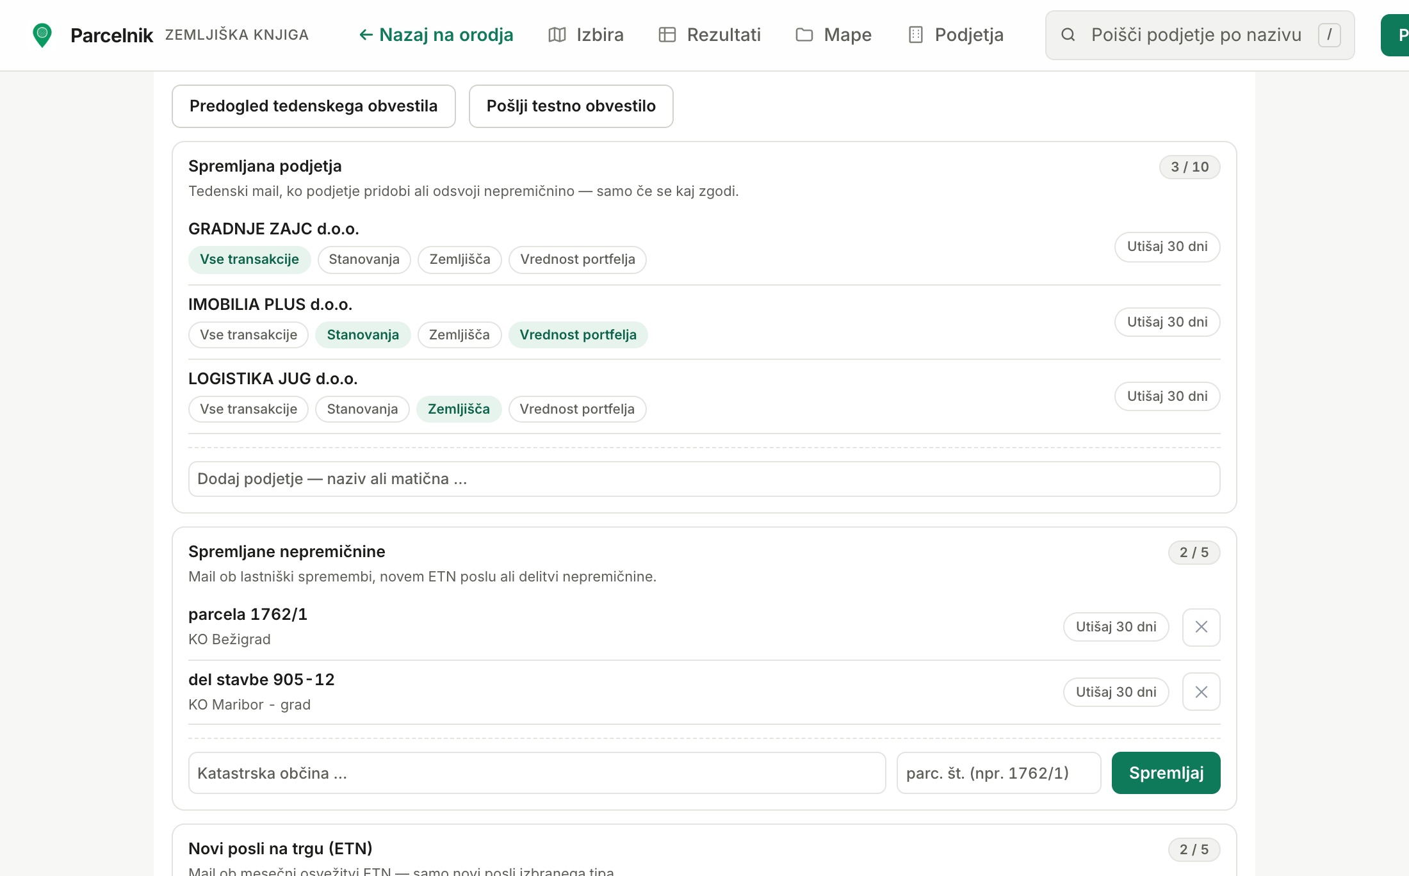Click the parcela 1762/1 title

point(248,614)
